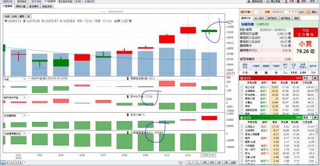320x166 pixels.
Task: Tick the checkbox for 台灣摩根 buyer row
Action: [242, 91]
